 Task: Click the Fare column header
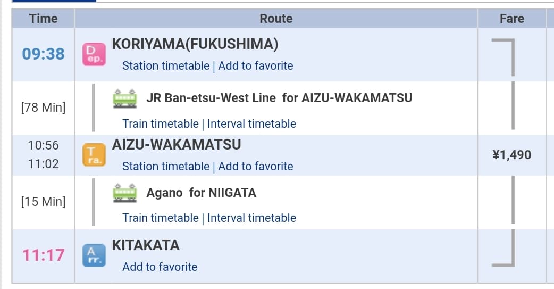(511, 19)
